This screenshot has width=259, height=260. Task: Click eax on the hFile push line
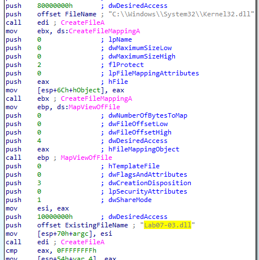(43, 82)
